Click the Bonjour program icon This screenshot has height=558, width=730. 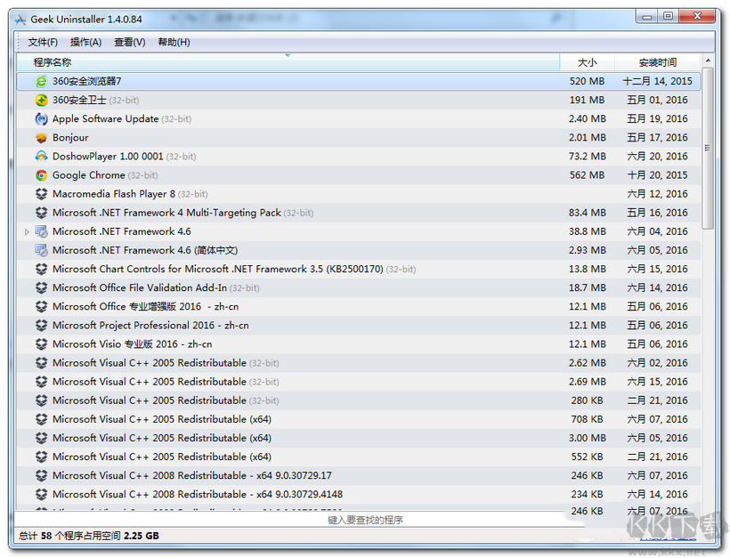point(42,137)
